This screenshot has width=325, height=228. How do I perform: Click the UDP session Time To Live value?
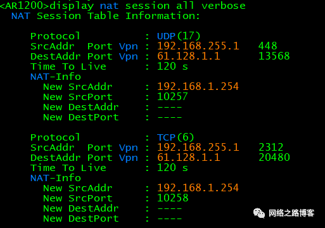[172, 66]
